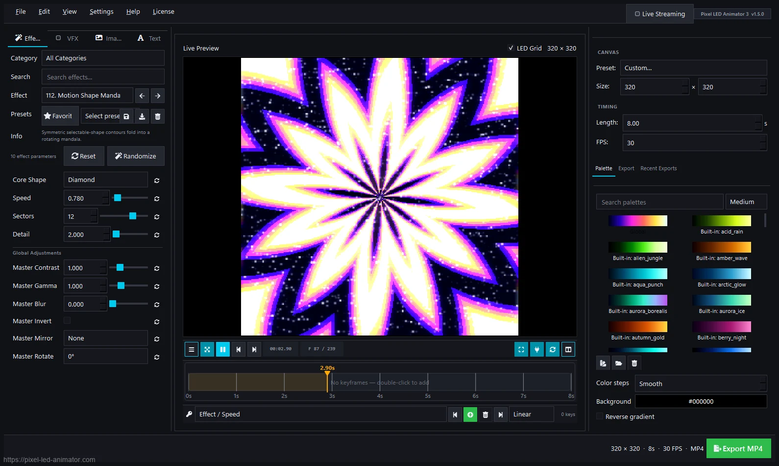Viewport: 779px width, 466px height.
Task: Click the Reset button
Action: pyautogui.click(x=84, y=156)
